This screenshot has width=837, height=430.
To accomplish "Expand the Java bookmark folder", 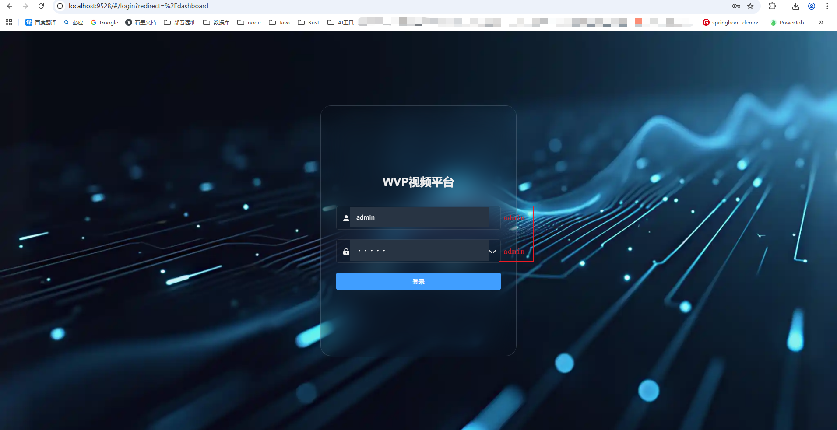I will [279, 22].
